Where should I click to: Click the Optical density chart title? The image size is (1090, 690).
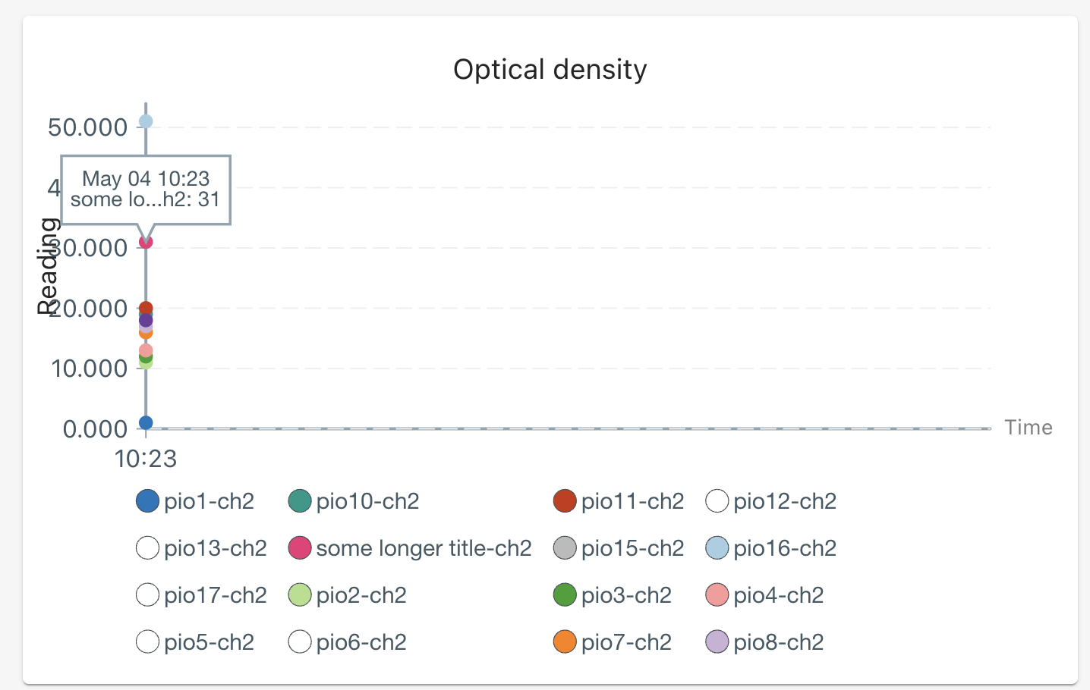click(x=550, y=70)
